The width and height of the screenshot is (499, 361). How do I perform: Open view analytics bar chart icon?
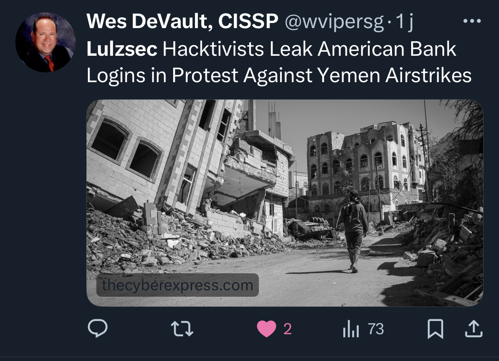click(351, 329)
